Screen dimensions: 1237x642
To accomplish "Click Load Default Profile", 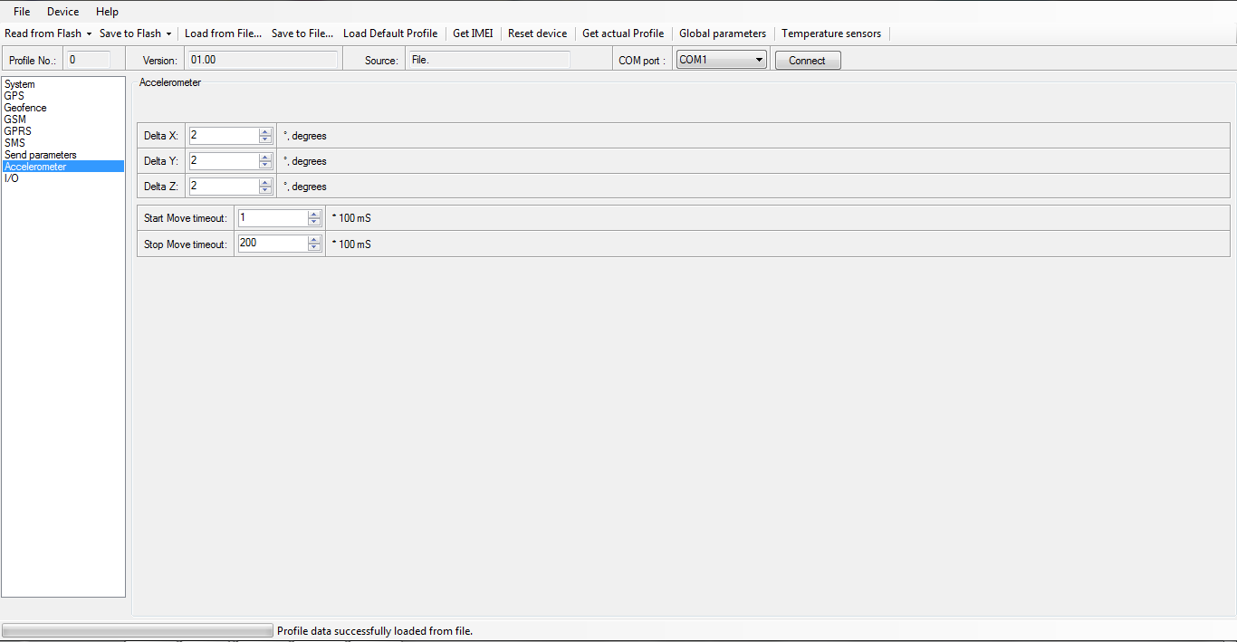I will click(x=390, y=34).
